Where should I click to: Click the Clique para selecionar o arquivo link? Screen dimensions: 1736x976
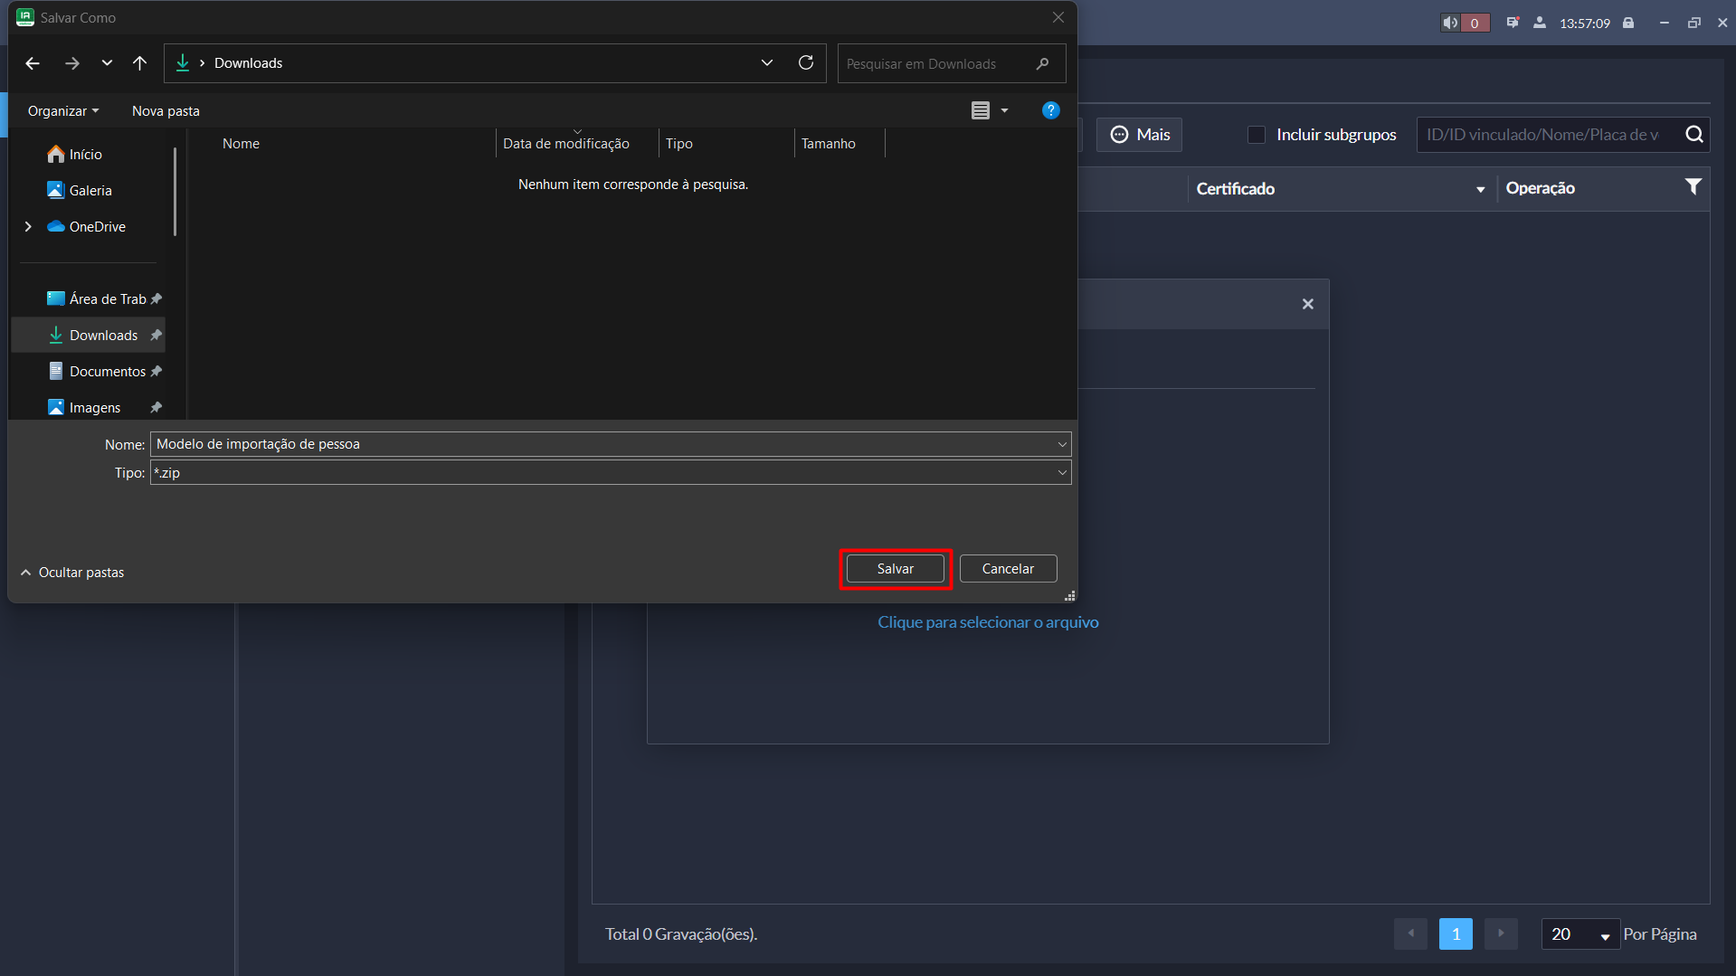pos(988,622)
